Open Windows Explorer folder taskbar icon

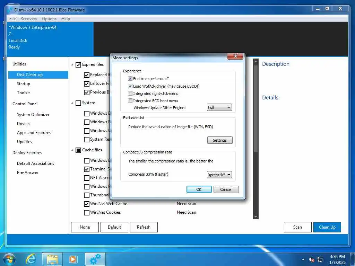click(52, 259)
